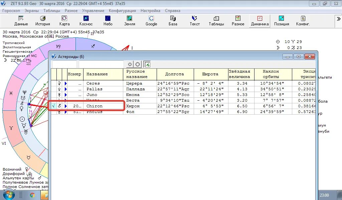Screen dimensions: 342x200
Task: Open the Экраны menu
Action: (x=32, y=11)
